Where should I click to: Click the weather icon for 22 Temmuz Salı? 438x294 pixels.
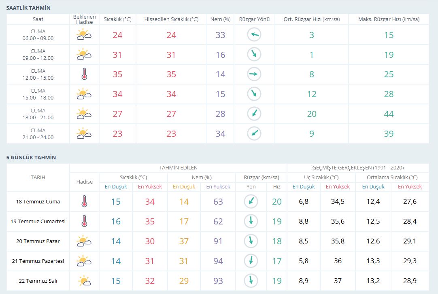[84, 281]
